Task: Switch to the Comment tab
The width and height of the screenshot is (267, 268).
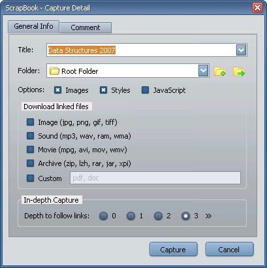Action: (x=86, y=27)
